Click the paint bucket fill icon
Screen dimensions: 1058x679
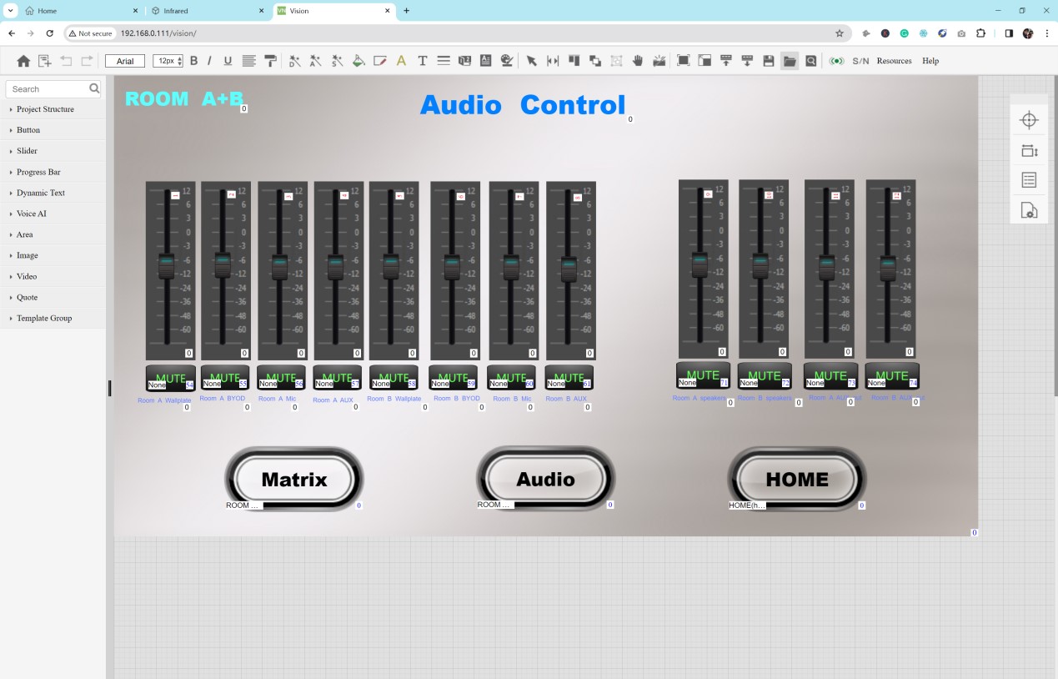click(x=359, y=61)
